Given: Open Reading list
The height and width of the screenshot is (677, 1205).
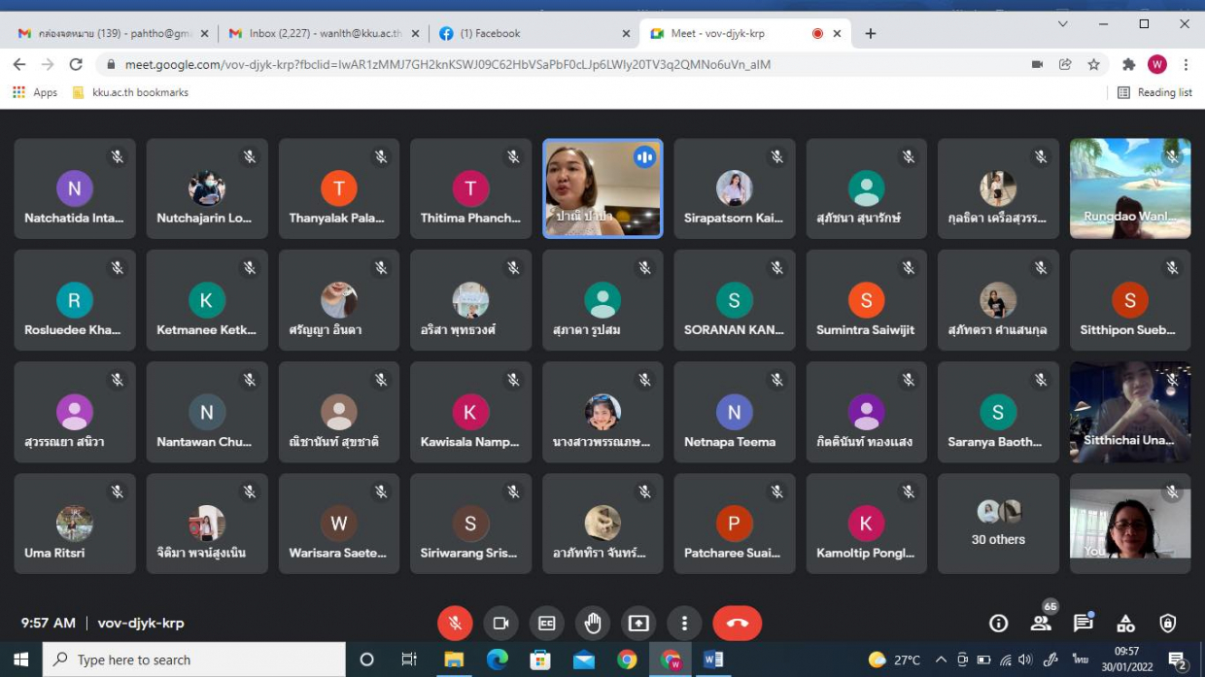Looking at the screenshot, I should tap(1154, 92).
